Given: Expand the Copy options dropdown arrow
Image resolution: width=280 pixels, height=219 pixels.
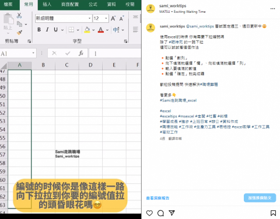Looking at the screenshot, I should click(x=26, y=25).
